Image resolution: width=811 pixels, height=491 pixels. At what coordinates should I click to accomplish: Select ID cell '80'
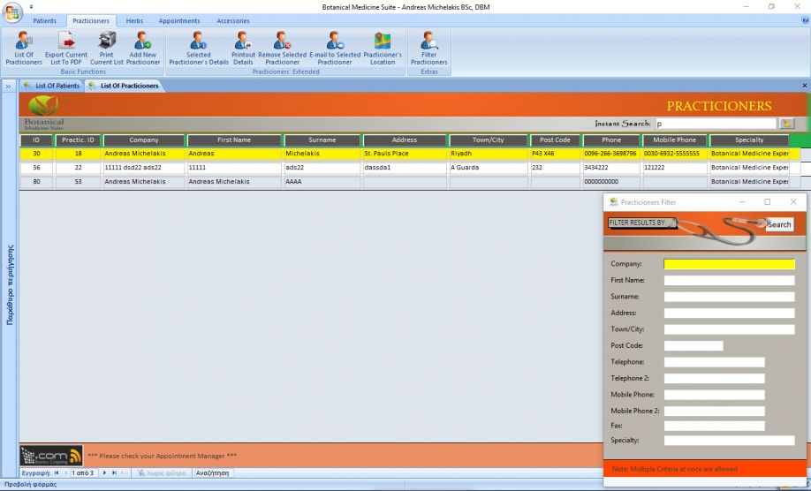click(x=36, y=182)
